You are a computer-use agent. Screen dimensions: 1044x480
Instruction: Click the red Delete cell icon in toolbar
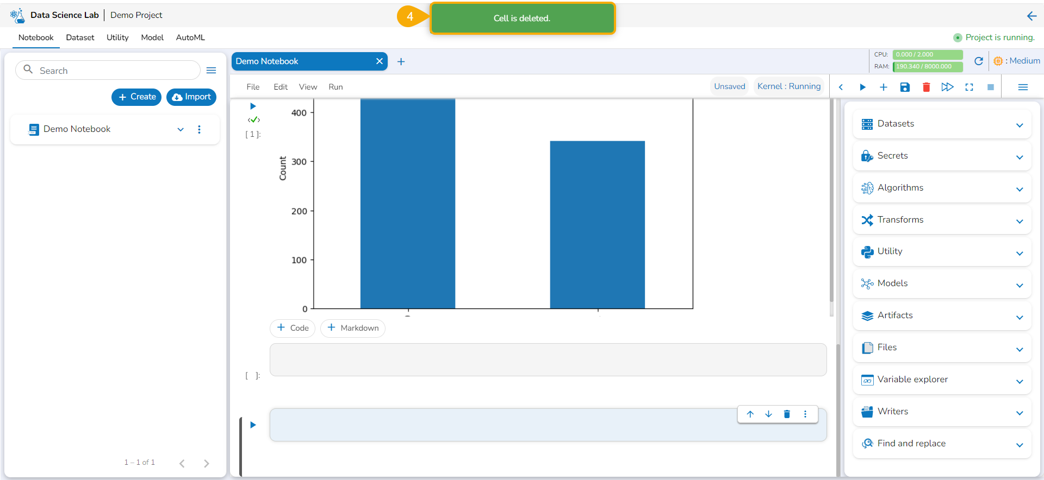pos(926,87)
